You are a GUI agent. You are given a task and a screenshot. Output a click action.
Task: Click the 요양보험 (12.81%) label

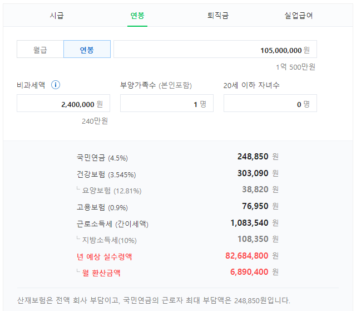coord(112,191)
